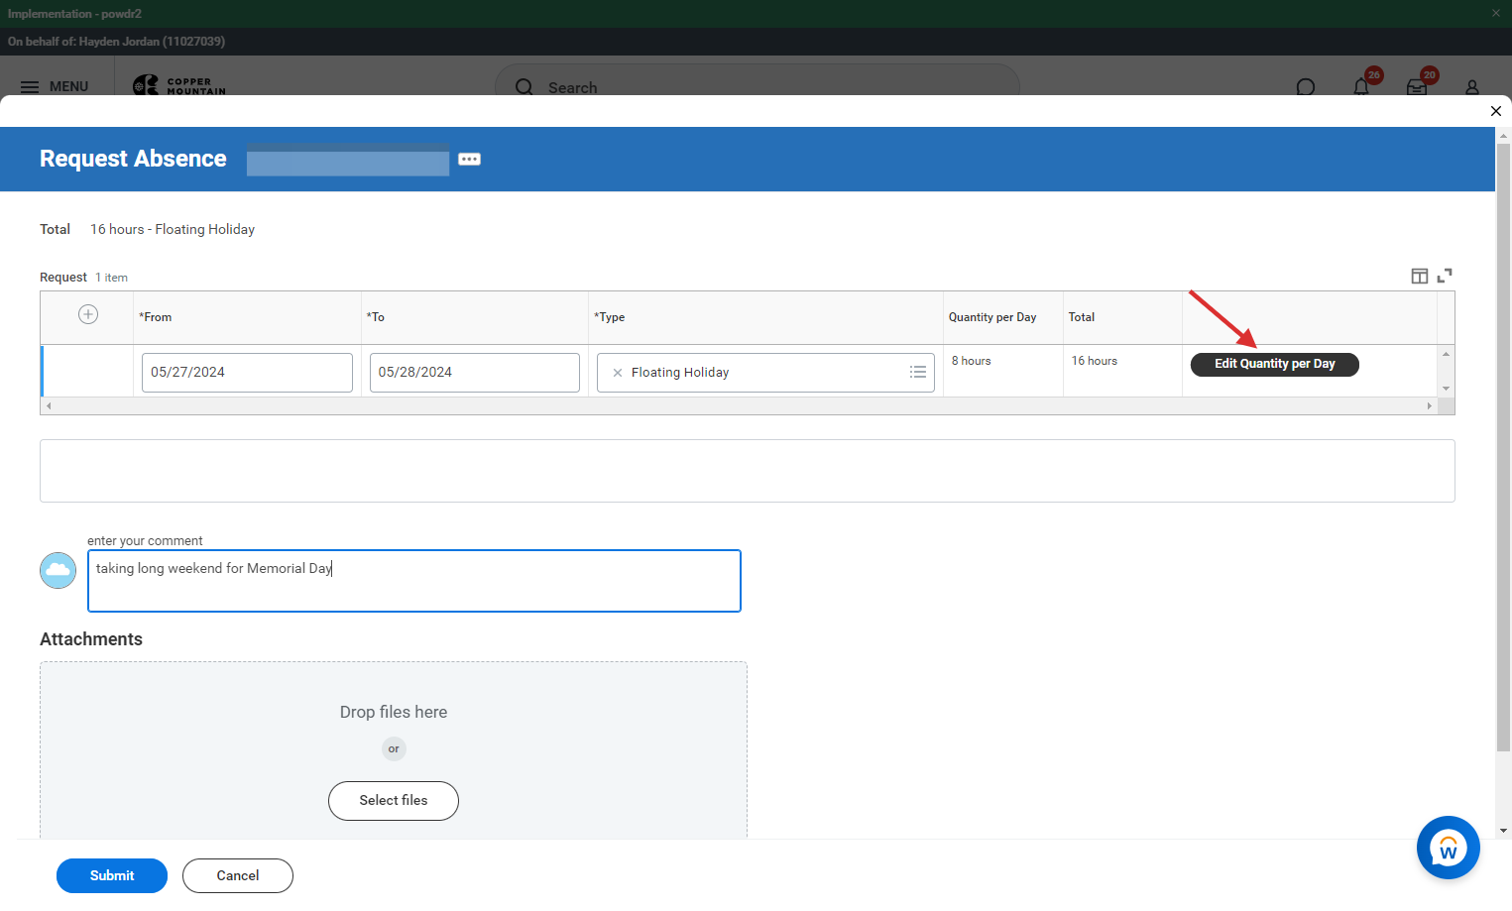Open the grid column settings icon
This screenshot has height=911, width=1512.
point(1420,276)
